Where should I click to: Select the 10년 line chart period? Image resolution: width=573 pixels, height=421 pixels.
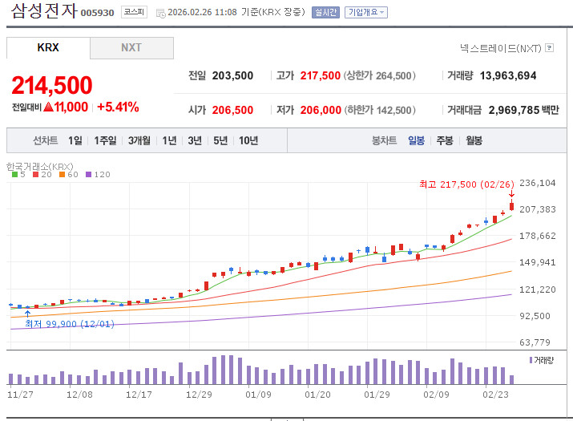[248, 140]
